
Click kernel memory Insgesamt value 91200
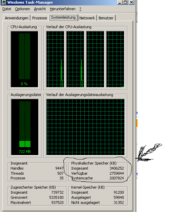pos(119,192)
